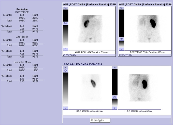The image size is (173, 125).
Task: Click the black saturated region of posterior bar
Action: click(x=121, y=23)
